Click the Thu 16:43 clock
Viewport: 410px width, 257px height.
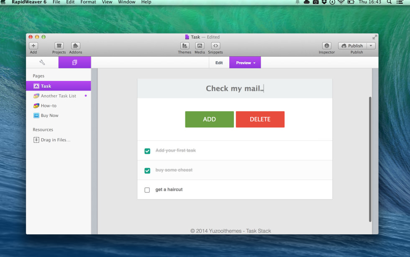point(370,2)
